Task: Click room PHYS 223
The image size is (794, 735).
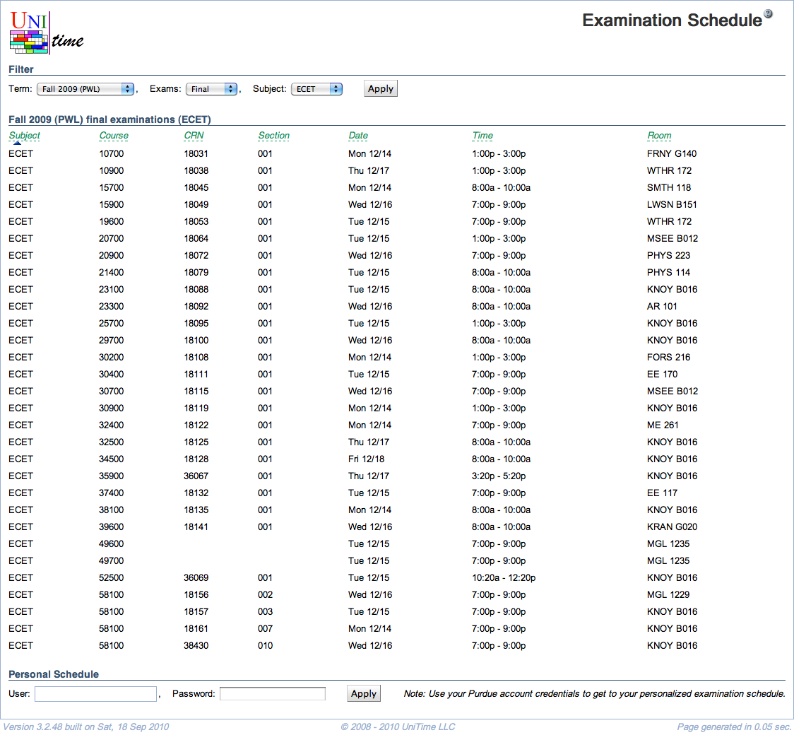Action: coord(668,255)
